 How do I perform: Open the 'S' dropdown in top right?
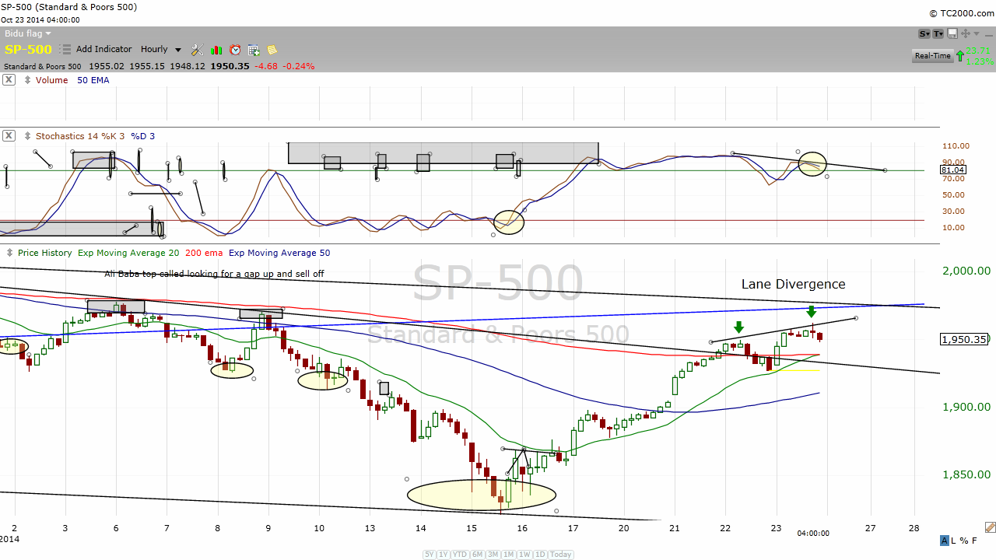point(924,33)
